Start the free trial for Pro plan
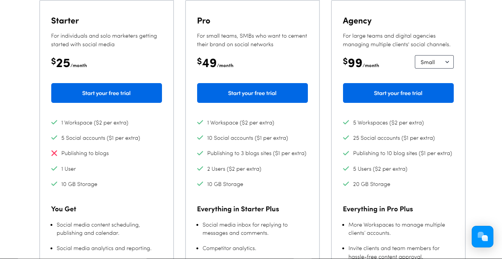The image size is (502, 259). pyautogui.click(x=252, y=93)
